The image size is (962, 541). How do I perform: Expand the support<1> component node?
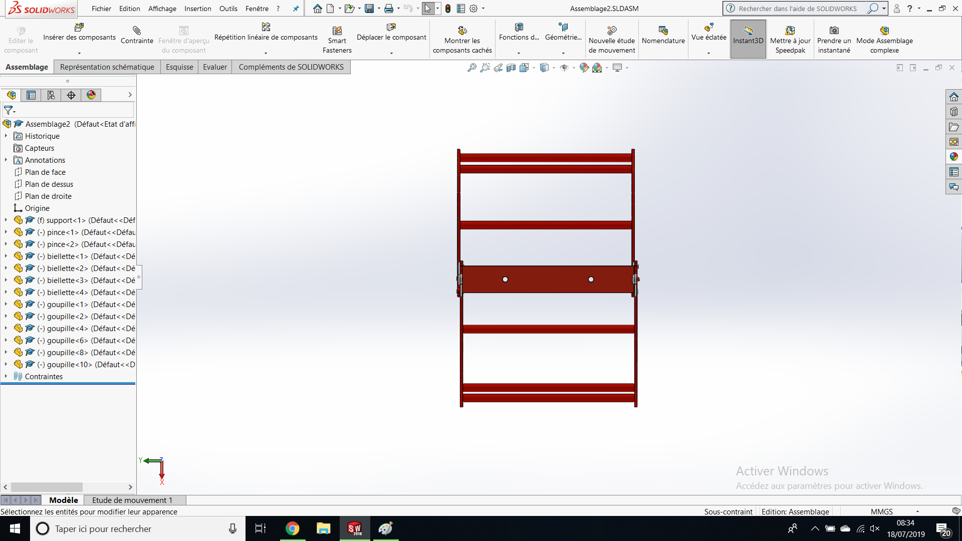pyautogui.click(x=6, y=220)
